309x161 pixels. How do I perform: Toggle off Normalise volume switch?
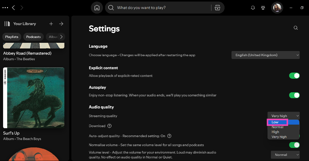point(294,145)
